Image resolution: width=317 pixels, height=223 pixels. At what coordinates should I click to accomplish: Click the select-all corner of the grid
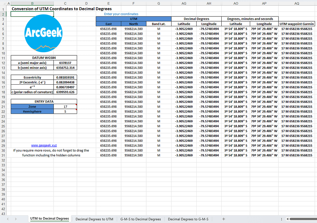point(3,3)
